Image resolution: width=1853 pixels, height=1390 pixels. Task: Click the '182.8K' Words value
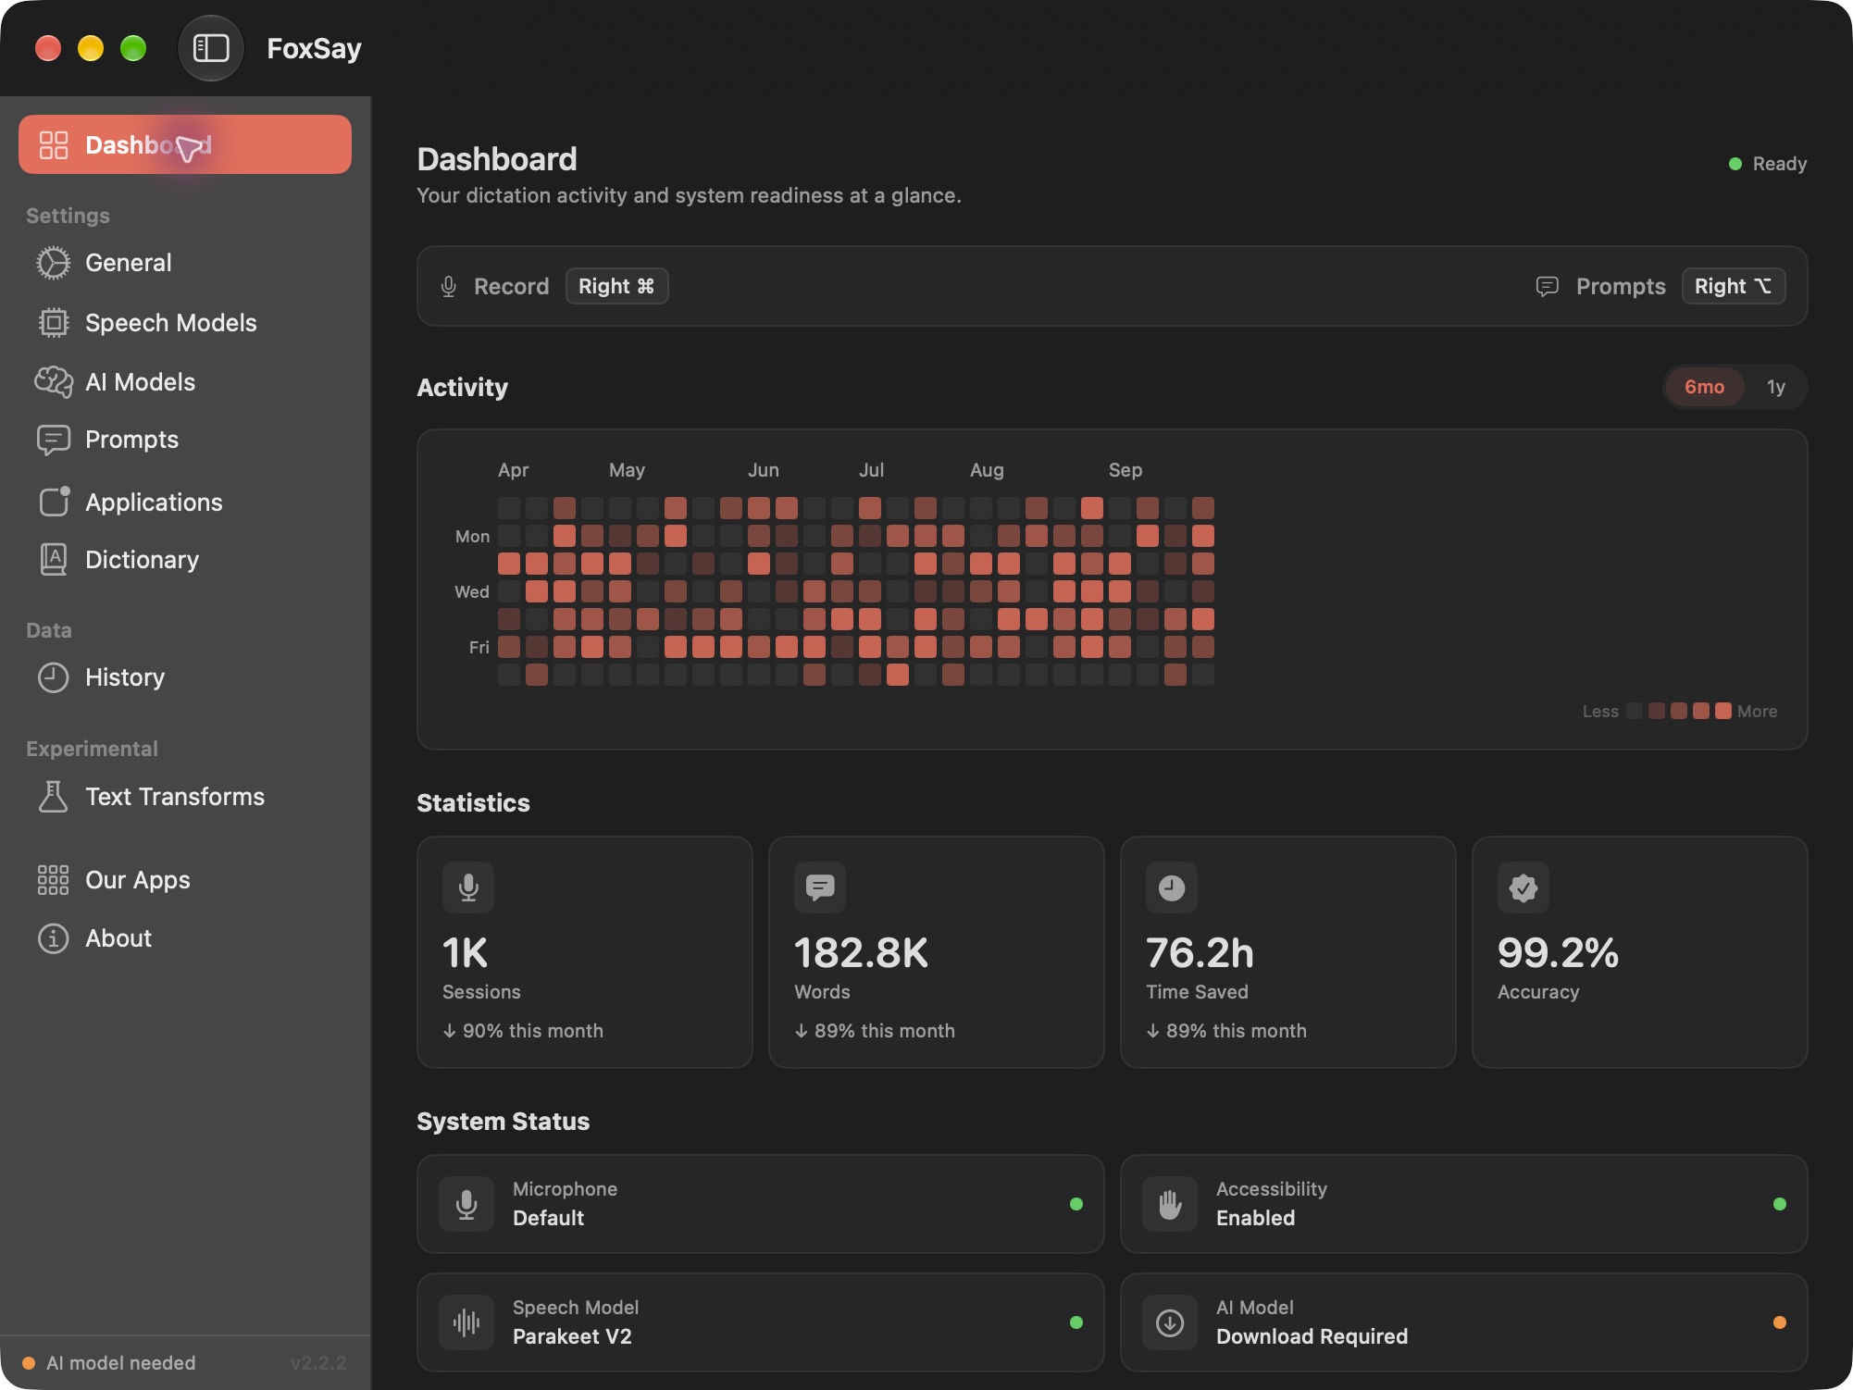coord(861,953)
